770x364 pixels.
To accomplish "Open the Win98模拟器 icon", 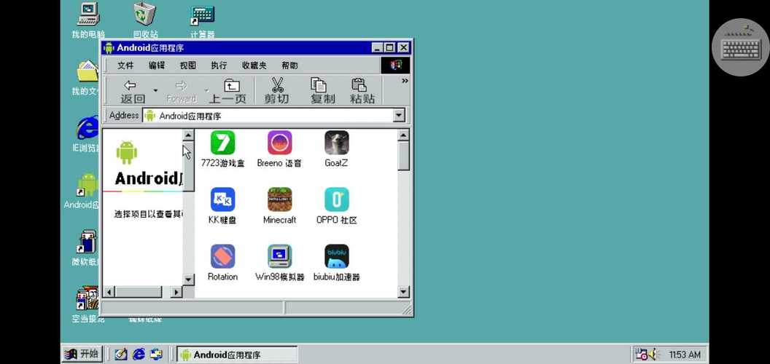I will pyautogui.click(x=279, y=257).
